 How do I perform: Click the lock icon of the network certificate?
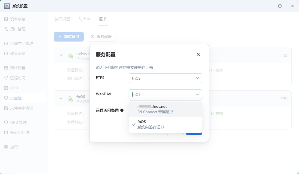[x=70, y=55]
